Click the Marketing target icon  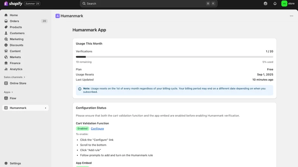6,39
